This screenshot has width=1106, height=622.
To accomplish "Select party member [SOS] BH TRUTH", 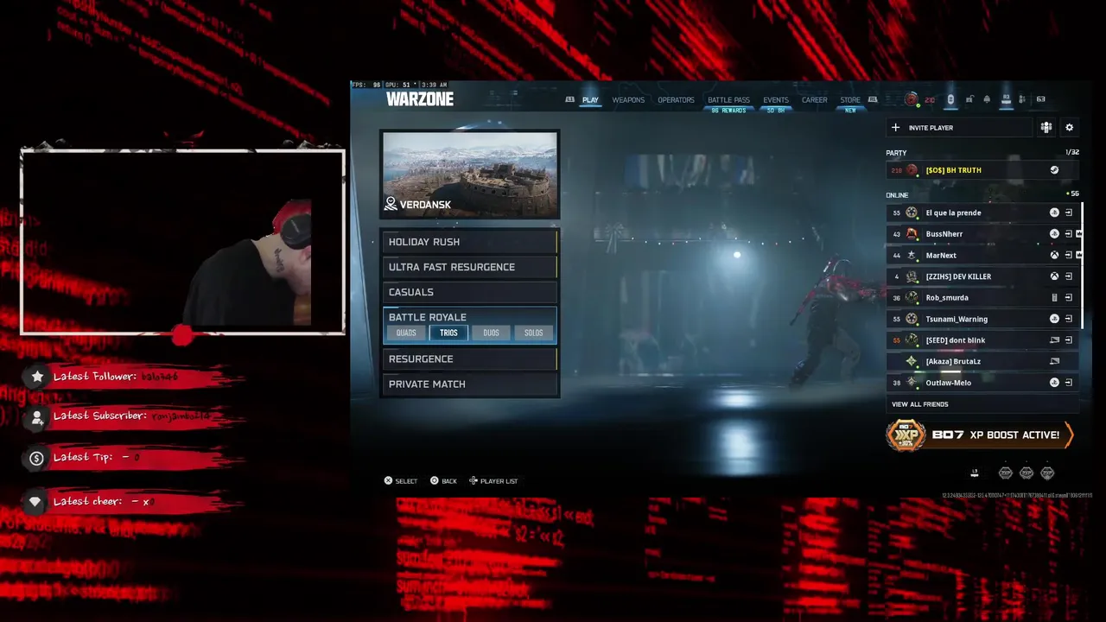I will tap(983, 170).
